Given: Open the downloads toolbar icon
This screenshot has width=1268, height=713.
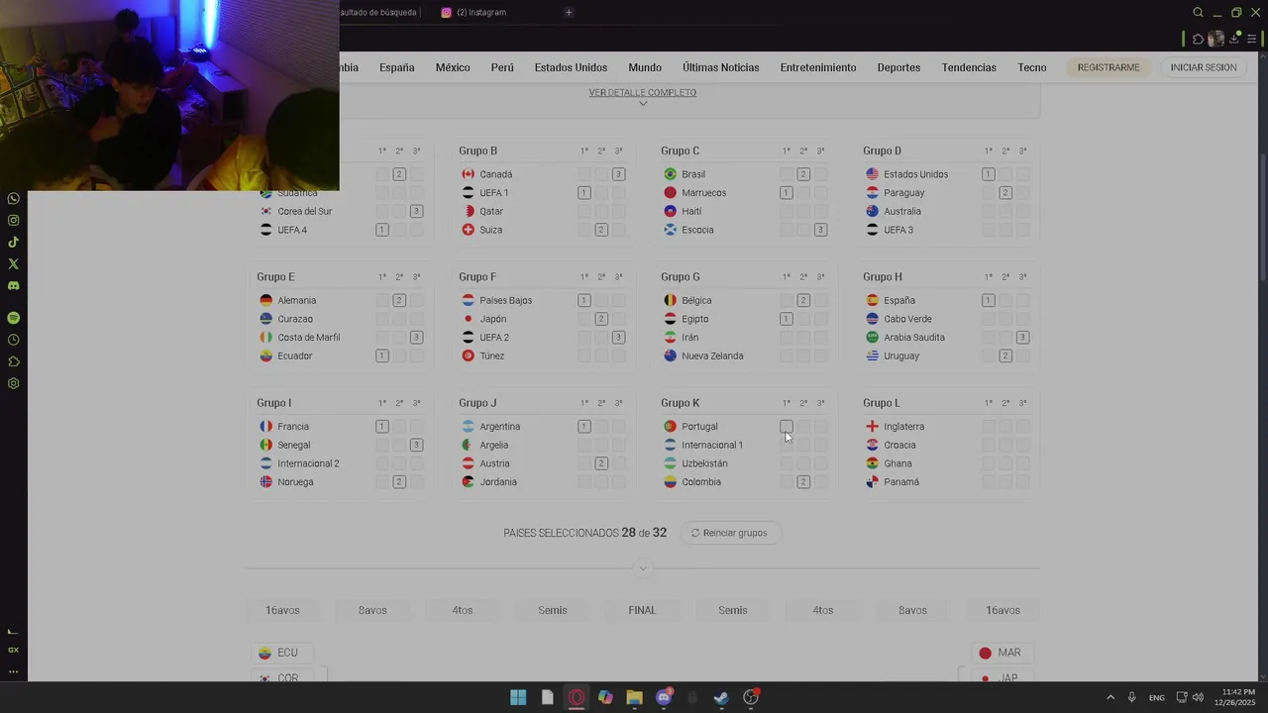Looking at the screenshot, I should point(1234,40).
